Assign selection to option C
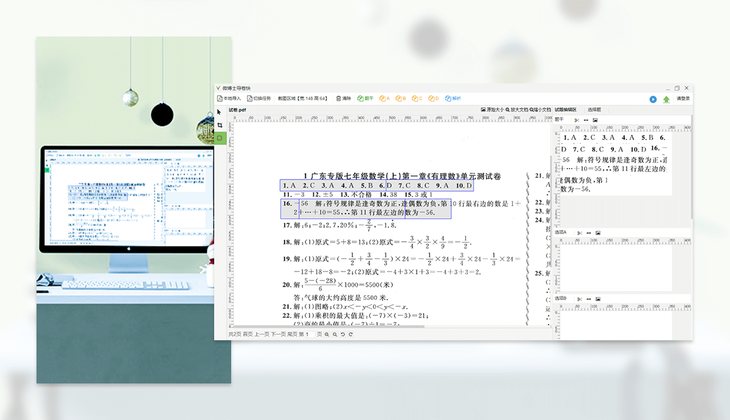730x420 pixels. tap(417, 98)
